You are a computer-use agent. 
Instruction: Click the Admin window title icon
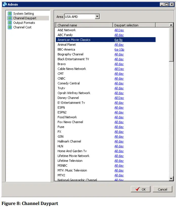tap(5, 4)
